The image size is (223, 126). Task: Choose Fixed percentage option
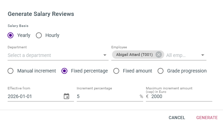point(64,71)
